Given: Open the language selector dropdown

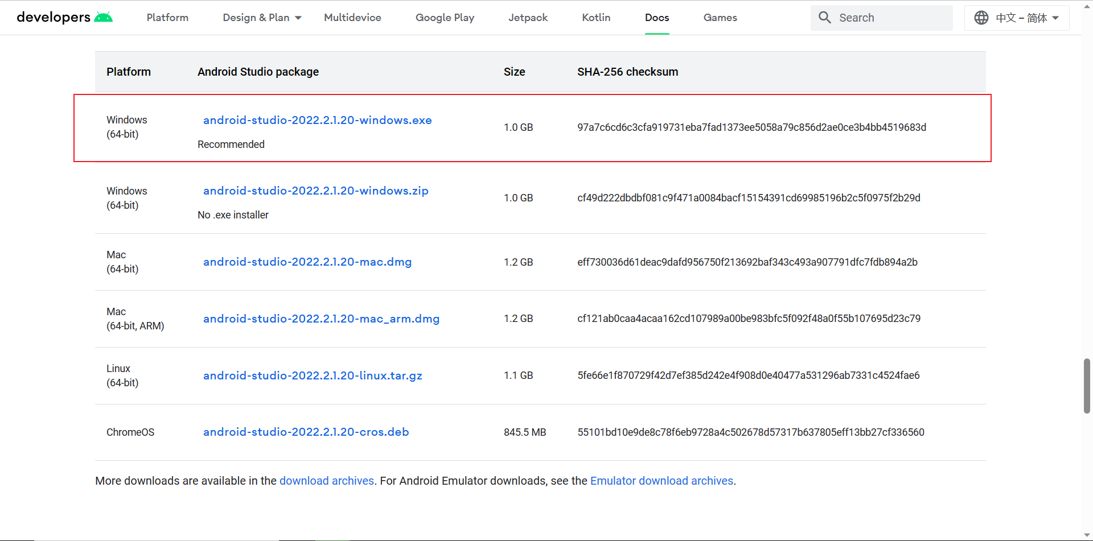Looking at the screenshot, I should pos(1054,18).
